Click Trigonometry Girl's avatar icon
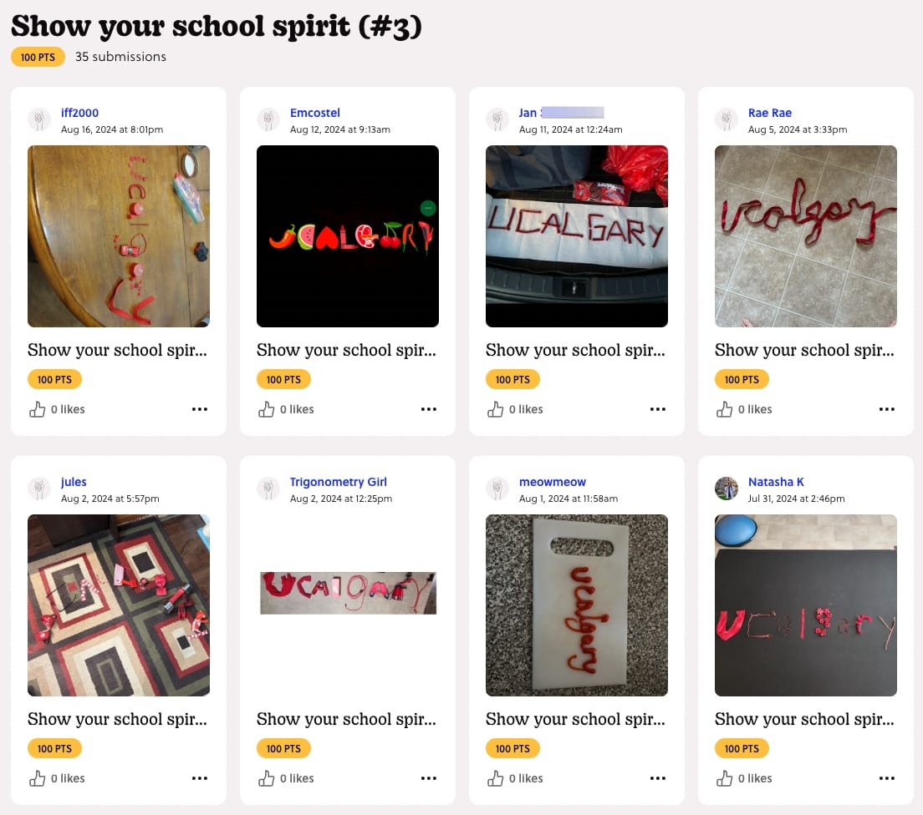The height and width of the screenshot is (815, 923). click(x=268, y=488)
